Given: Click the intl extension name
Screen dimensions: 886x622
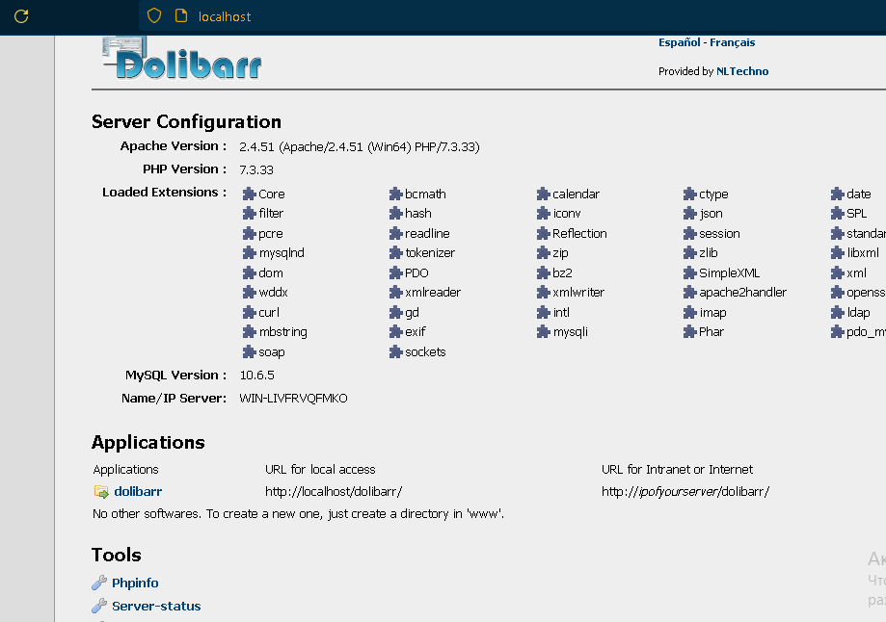Looking at the screenshot, I should [561, 313].
